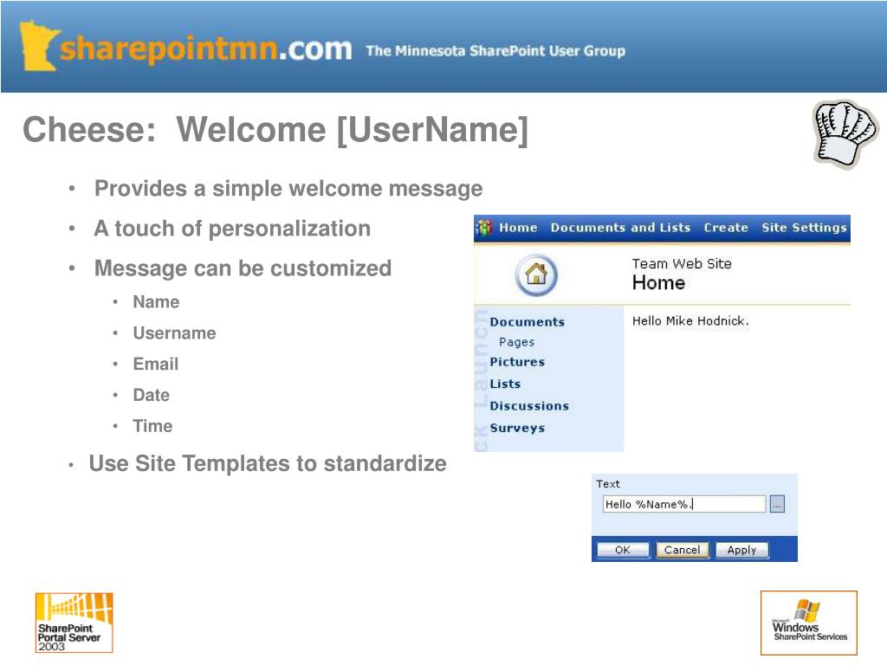887x665 pixels.
Task: Click the sharepointmn.com banner title
Action: [206, 48]
